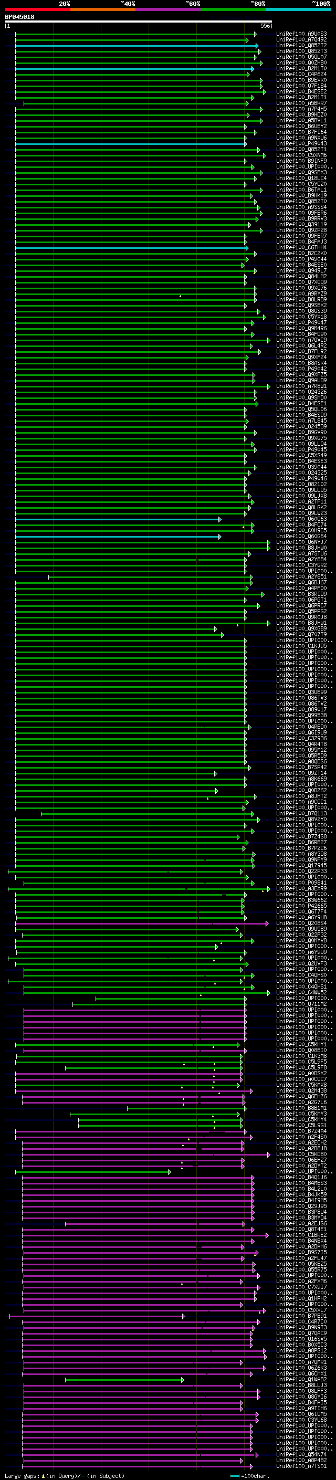The height and width of the screenshot is (1480, 336).
Task: Select hit label UniRef100_C5KMY3
Action: 301,1114
